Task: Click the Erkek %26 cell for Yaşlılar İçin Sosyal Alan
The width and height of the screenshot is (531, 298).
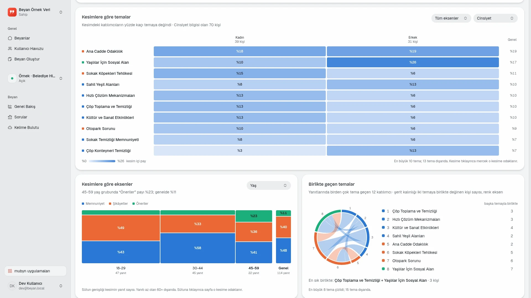Action: pos(413,62)
